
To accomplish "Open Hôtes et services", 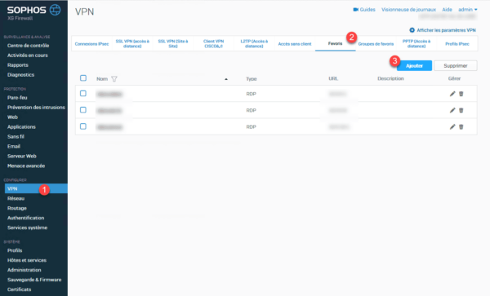I will [27, 260].
